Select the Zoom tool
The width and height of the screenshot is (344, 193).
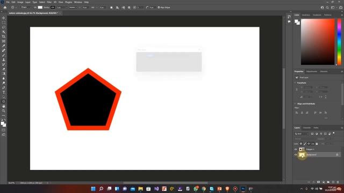[x=4, y=111]
